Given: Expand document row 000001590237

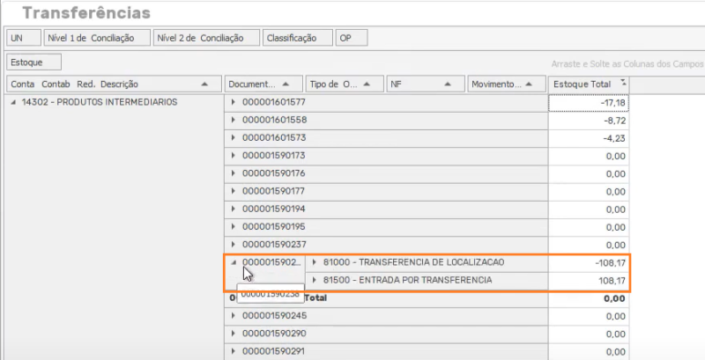Looking at the screenshot, I should point(233,245).
